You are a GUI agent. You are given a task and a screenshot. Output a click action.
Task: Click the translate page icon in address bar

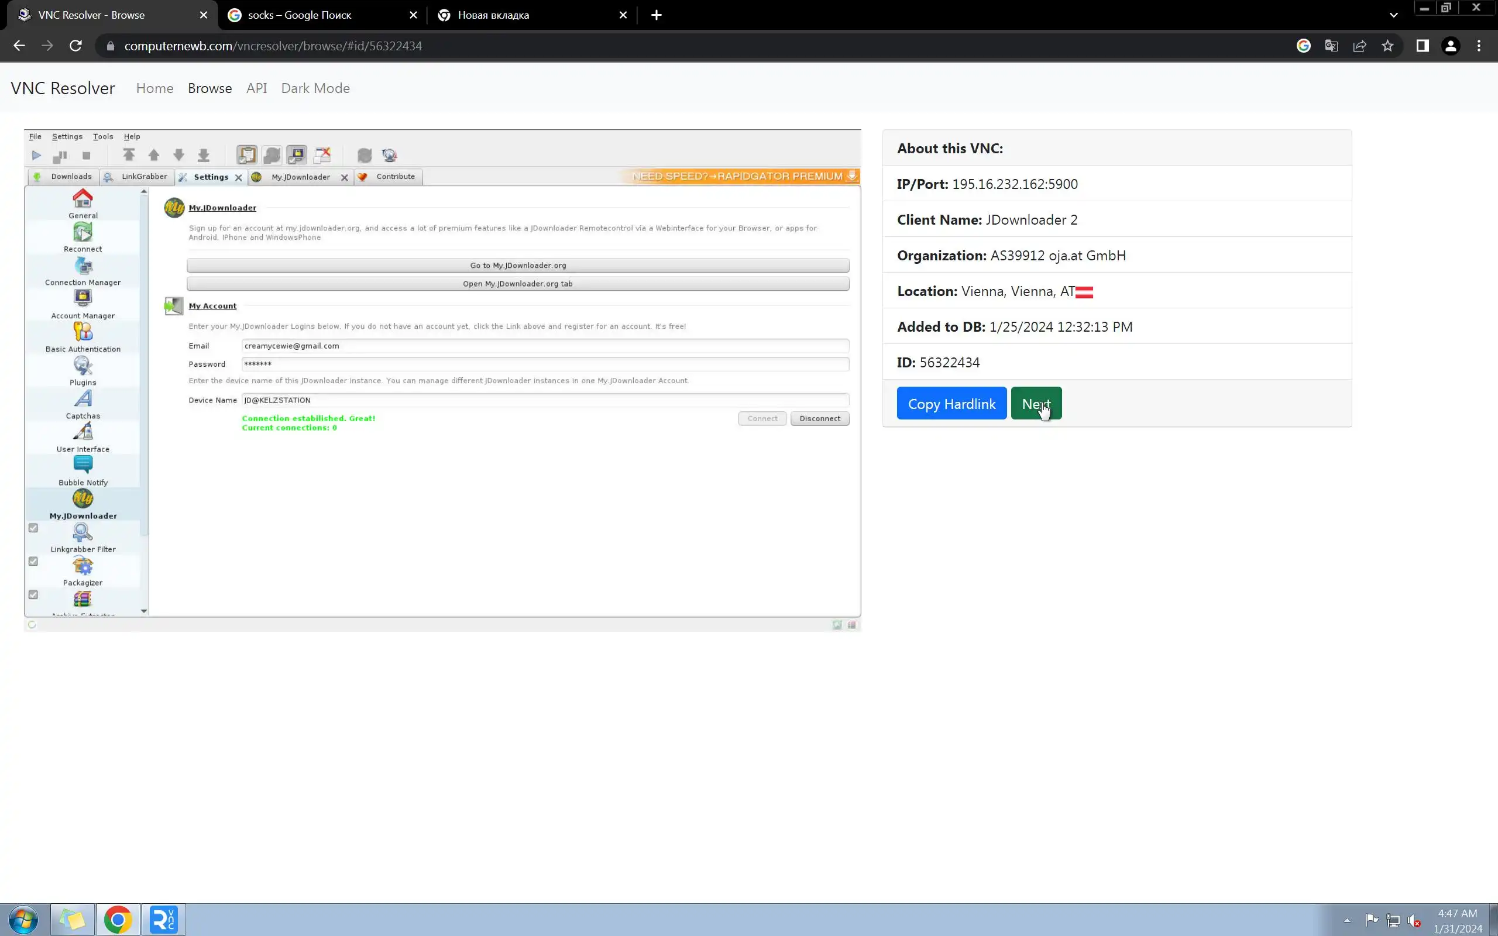click(x=1331, y=46)
